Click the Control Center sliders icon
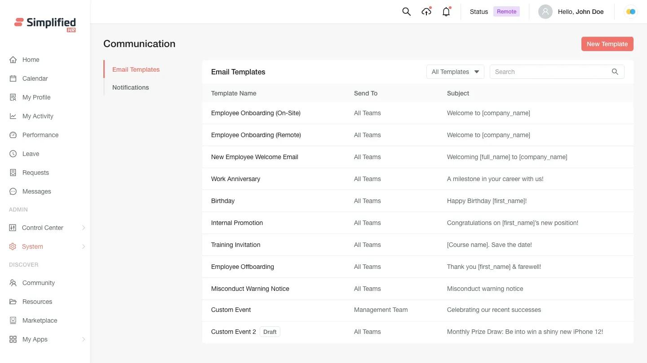Screen dimensions: 647x363 point(13,228)
